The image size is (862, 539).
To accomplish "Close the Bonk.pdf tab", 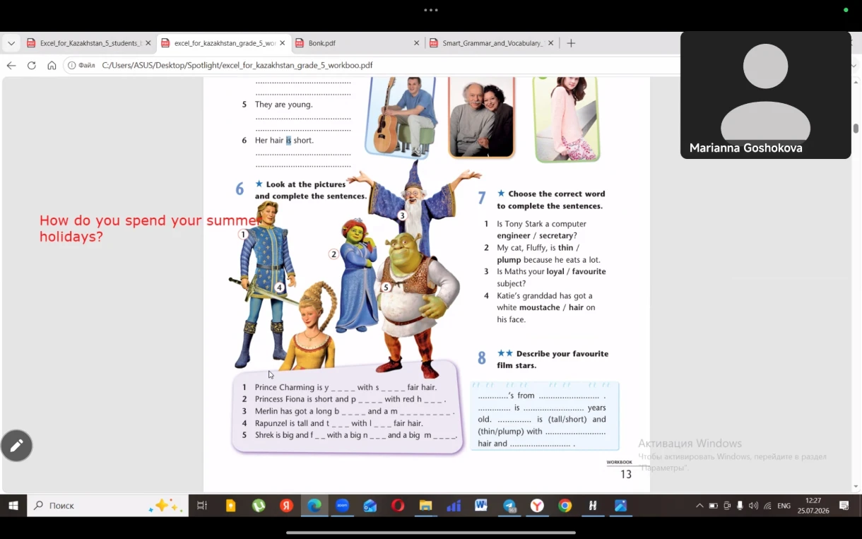I will 416,43.
